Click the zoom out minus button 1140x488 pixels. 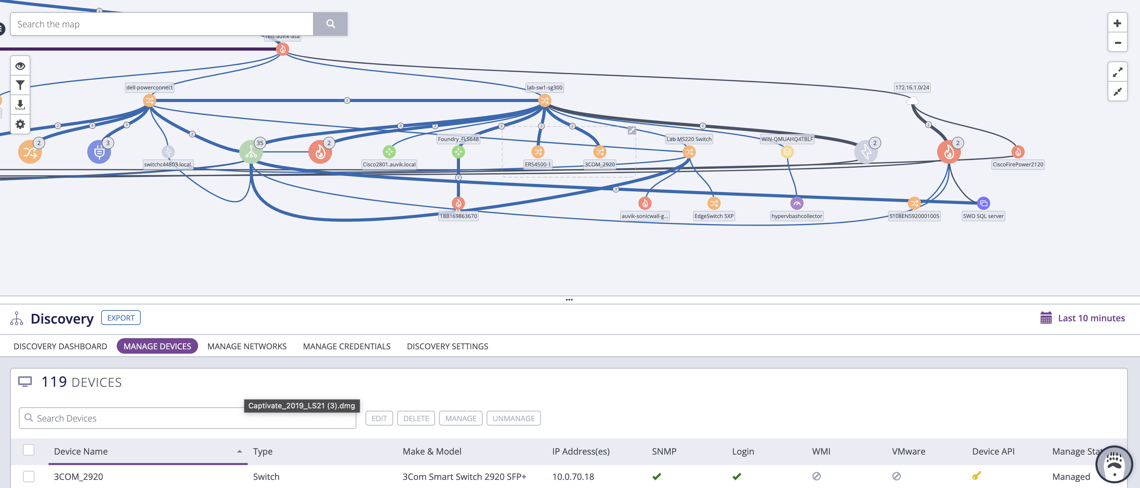[1117, 43]
